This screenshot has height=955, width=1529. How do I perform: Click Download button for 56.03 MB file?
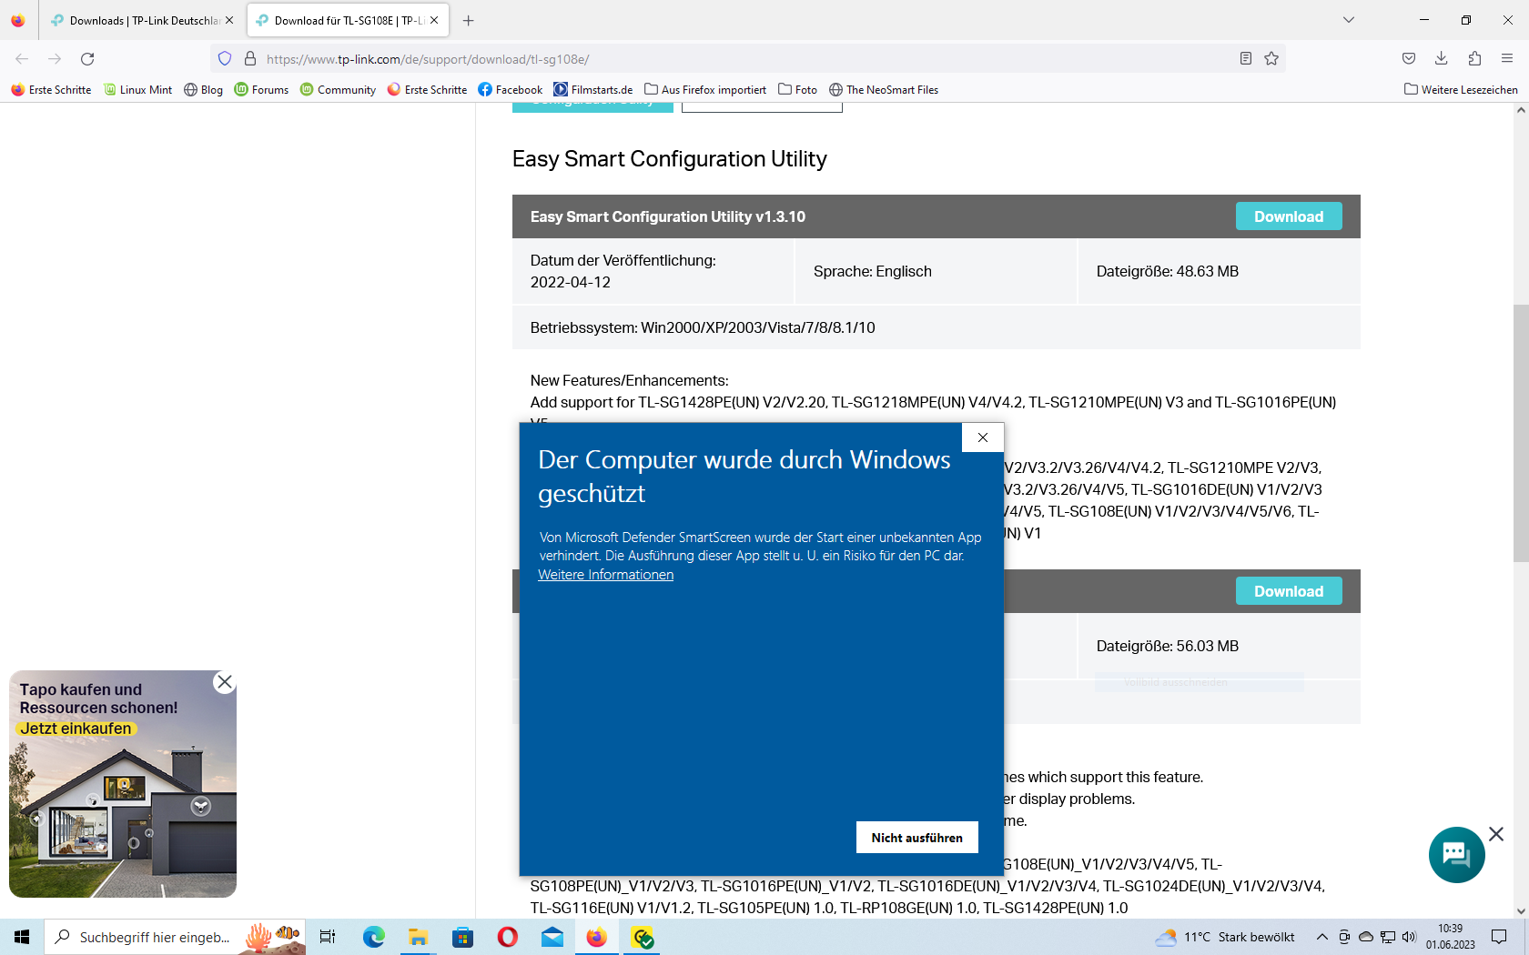point(1289,591)
